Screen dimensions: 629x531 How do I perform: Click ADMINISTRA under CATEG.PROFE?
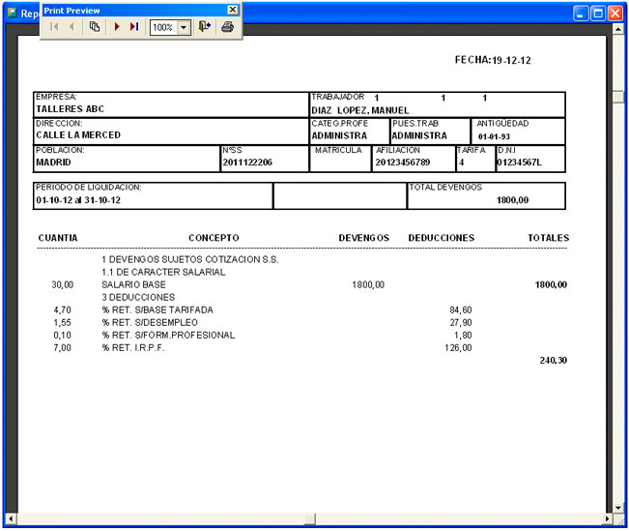pyautogui.click(x=339, y=135)
